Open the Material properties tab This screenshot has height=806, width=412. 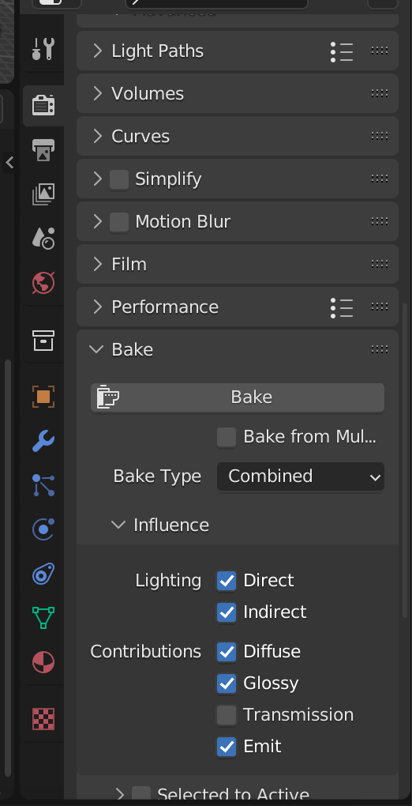click(43, 662)
